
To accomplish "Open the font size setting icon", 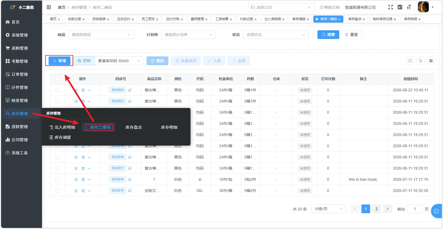I will (x=409, y=7).
